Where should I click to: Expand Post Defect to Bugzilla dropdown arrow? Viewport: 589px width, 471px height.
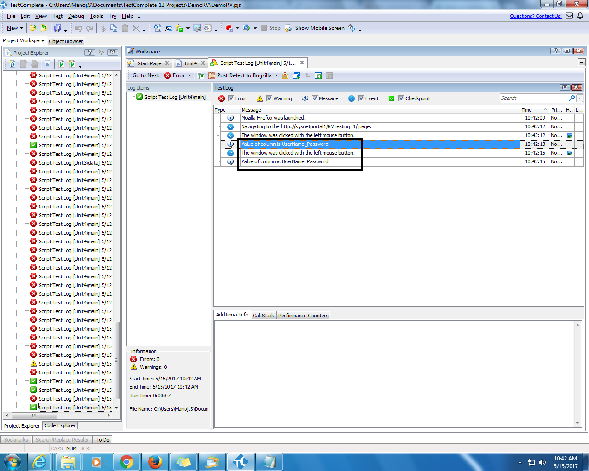(x=276, y=75)
